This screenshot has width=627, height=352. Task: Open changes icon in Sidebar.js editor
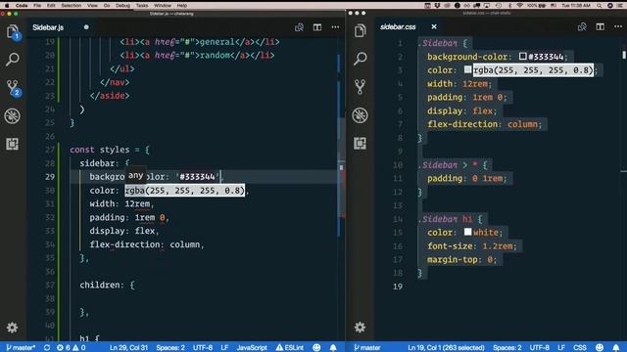point(299,27)
